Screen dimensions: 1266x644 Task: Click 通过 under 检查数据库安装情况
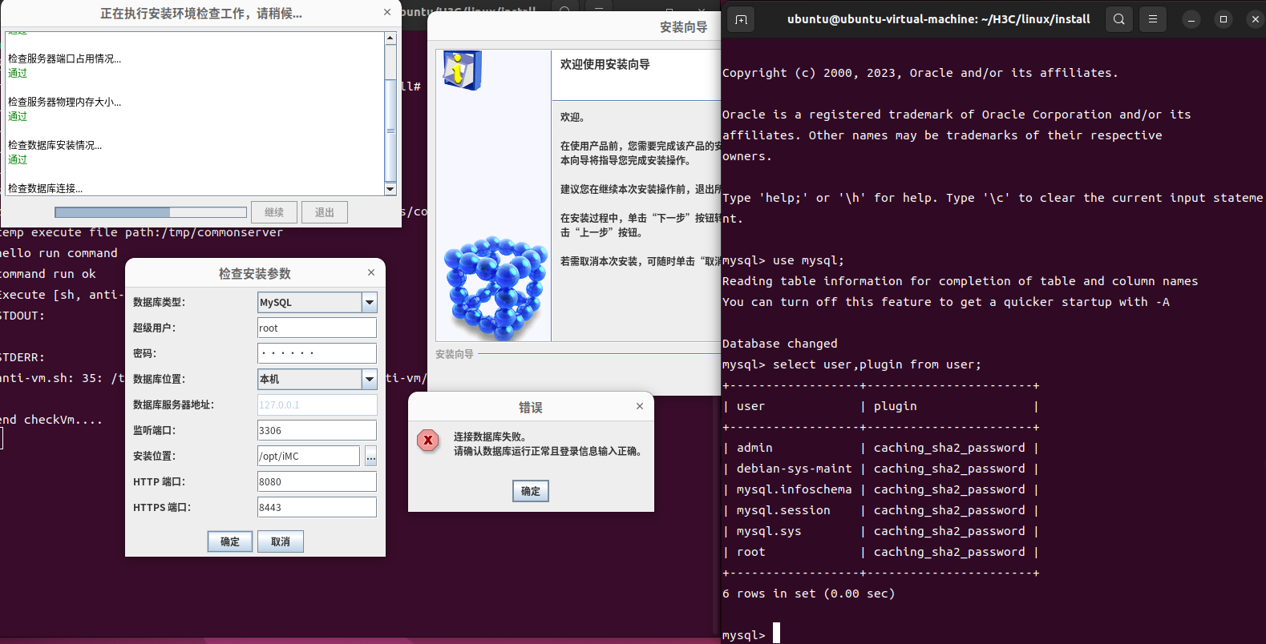18,159
